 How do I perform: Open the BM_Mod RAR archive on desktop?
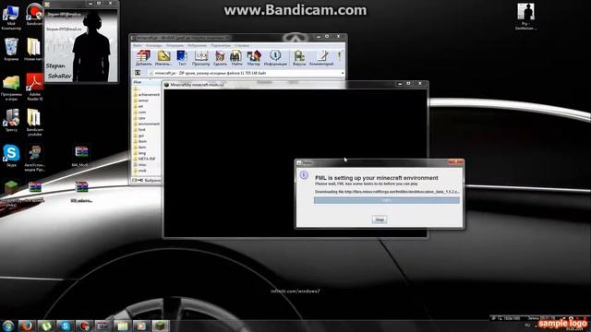click(80, 156)
